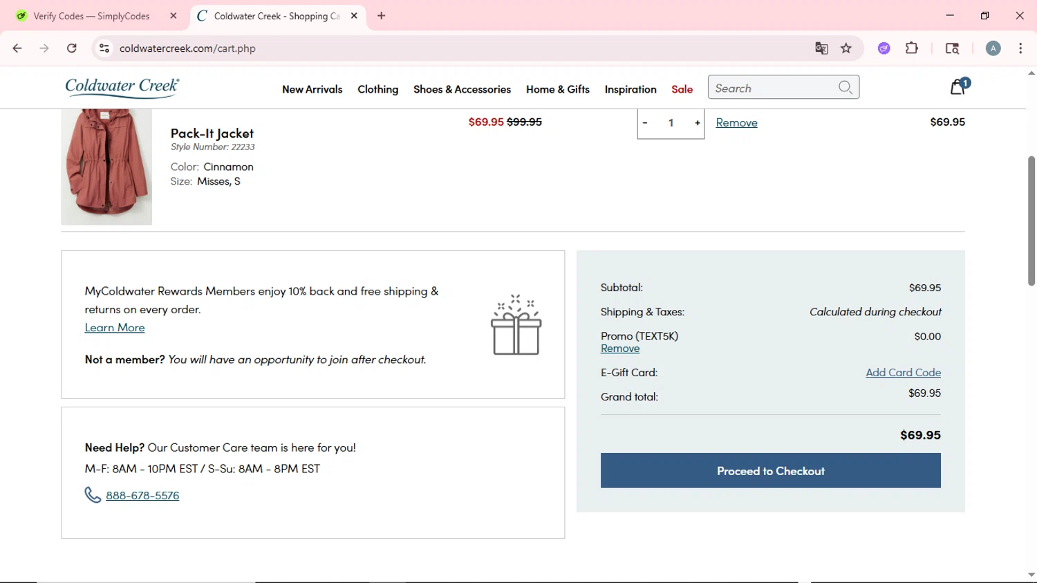Click the scrollbar down arrow
This screenshot has width=1037, height=583.
tap(1031, 575)
